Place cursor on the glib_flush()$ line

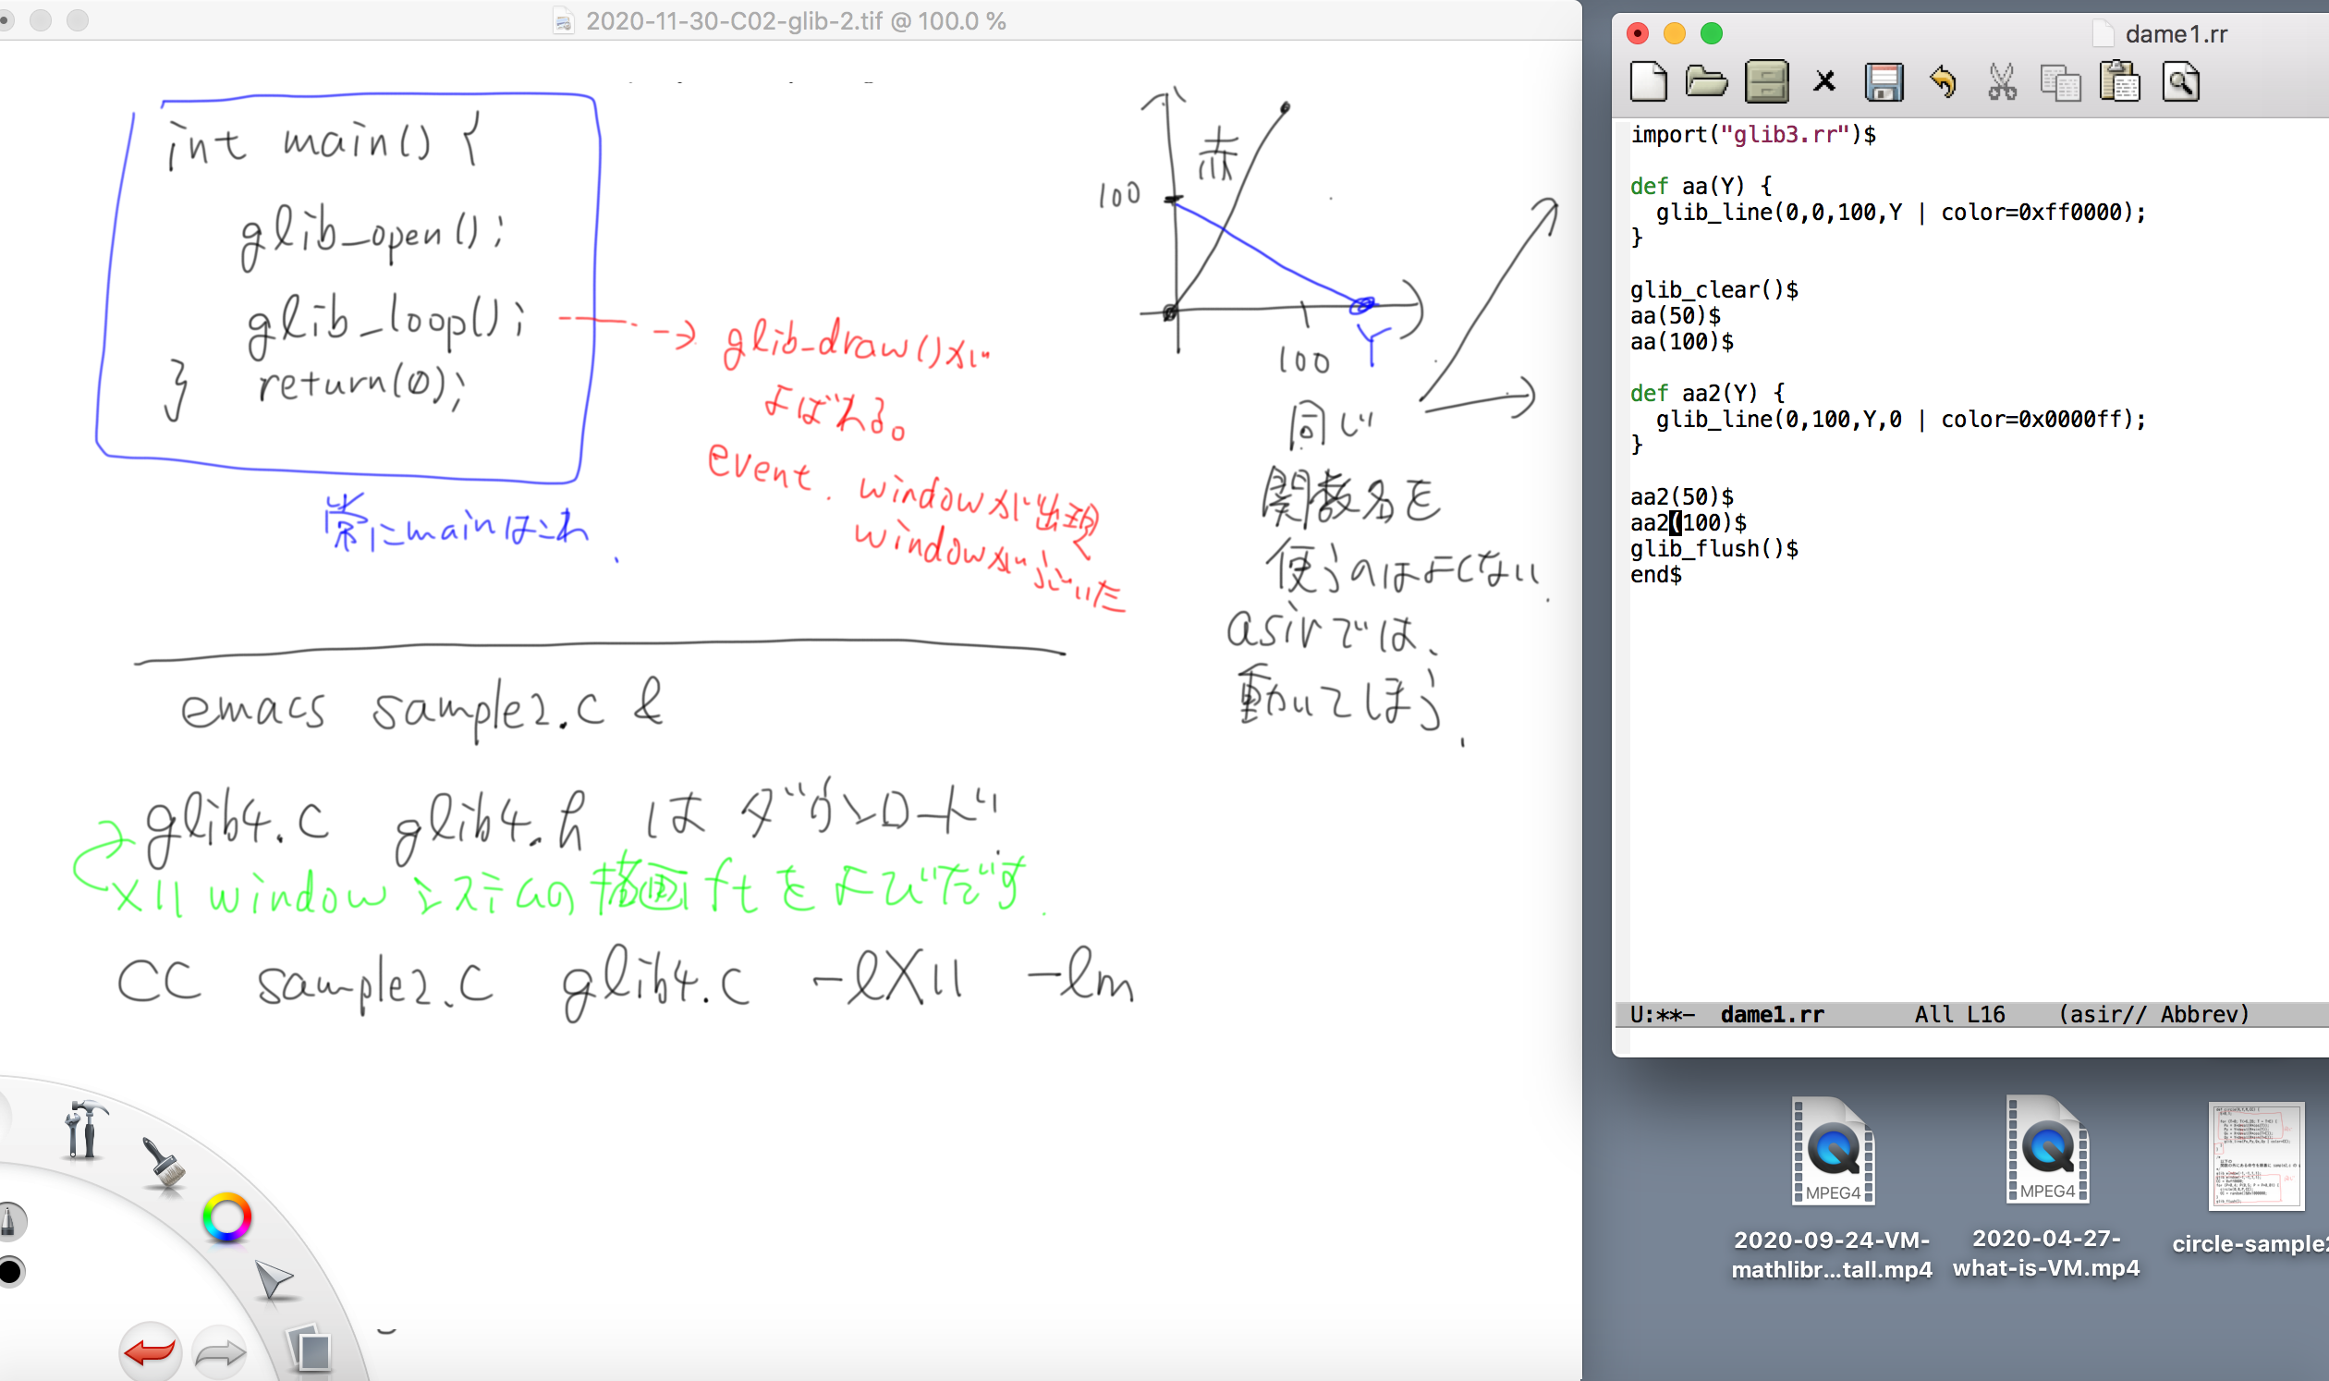[1714, 549]
